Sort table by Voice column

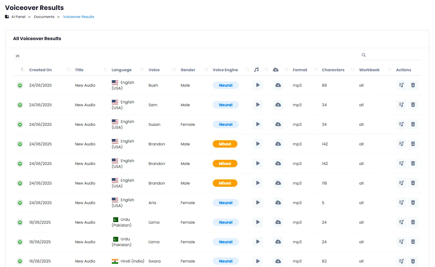pos(154,70)
